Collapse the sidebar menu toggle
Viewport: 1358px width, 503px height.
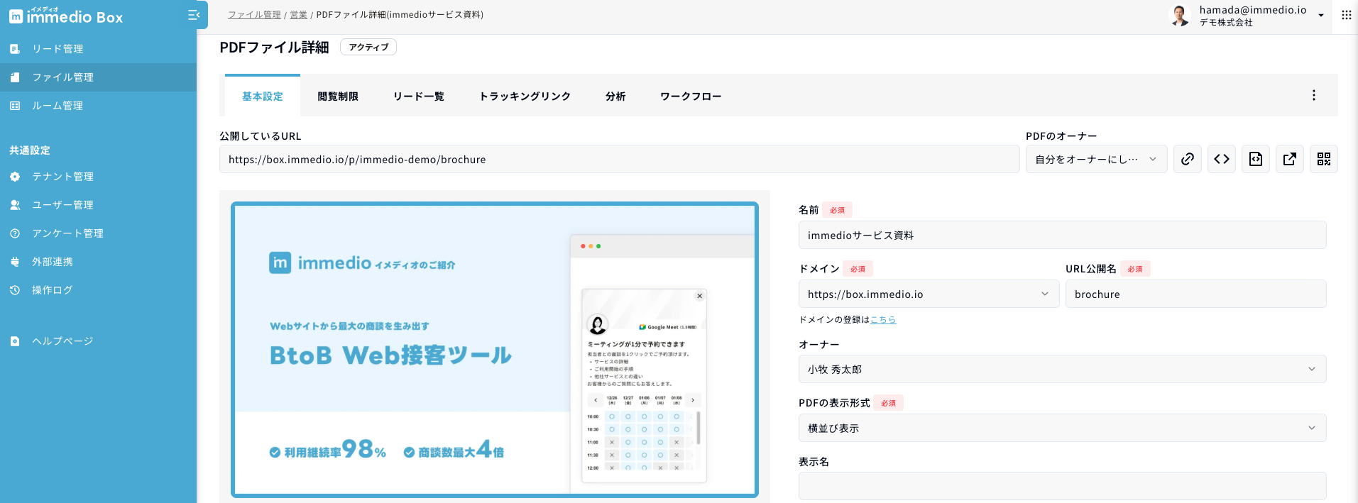[x=193, y=15]
